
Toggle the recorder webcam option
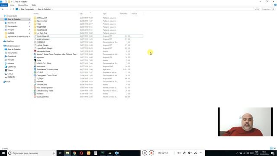coord(190,153)
